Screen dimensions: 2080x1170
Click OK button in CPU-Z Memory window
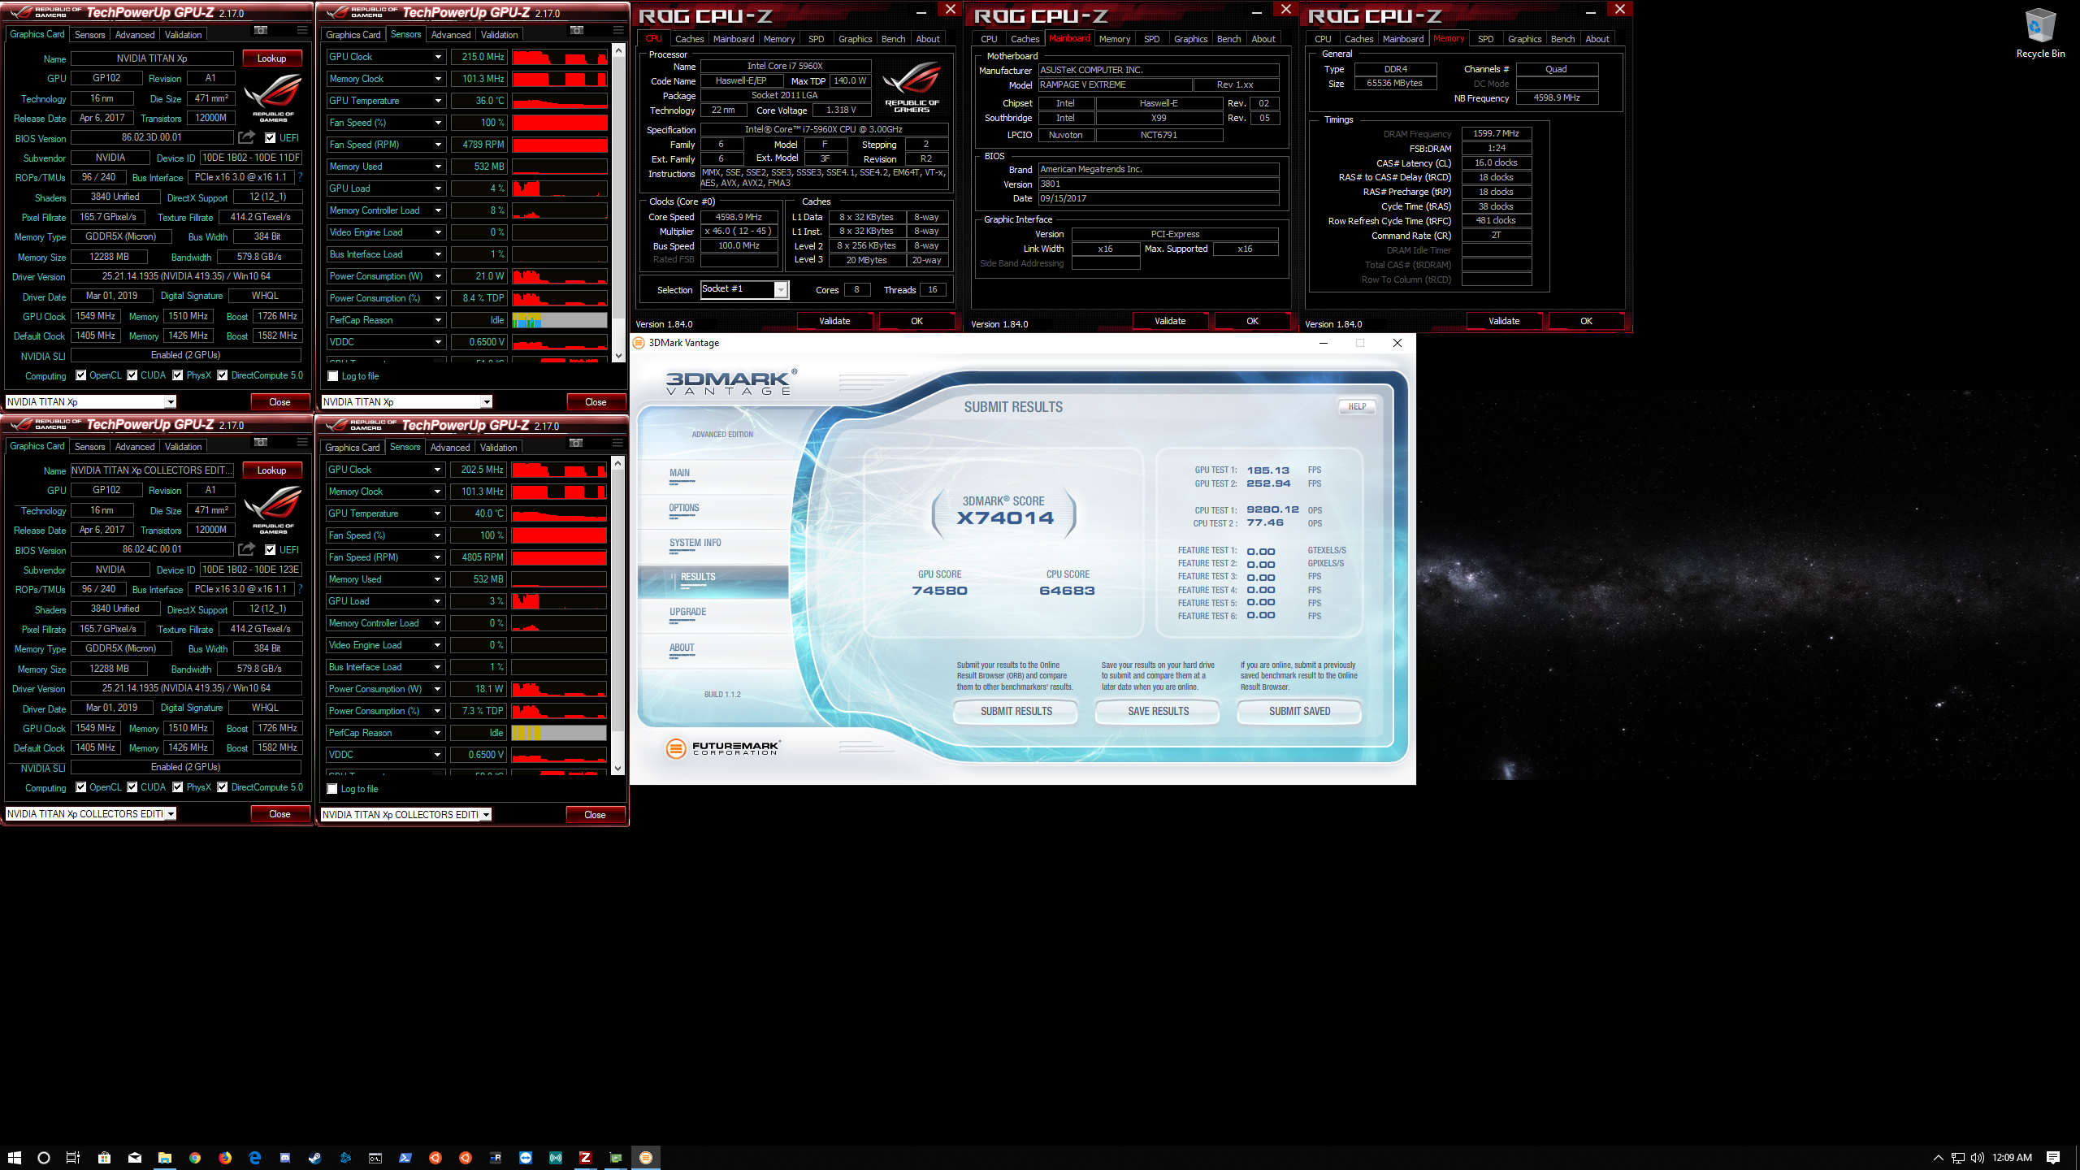1586,321
